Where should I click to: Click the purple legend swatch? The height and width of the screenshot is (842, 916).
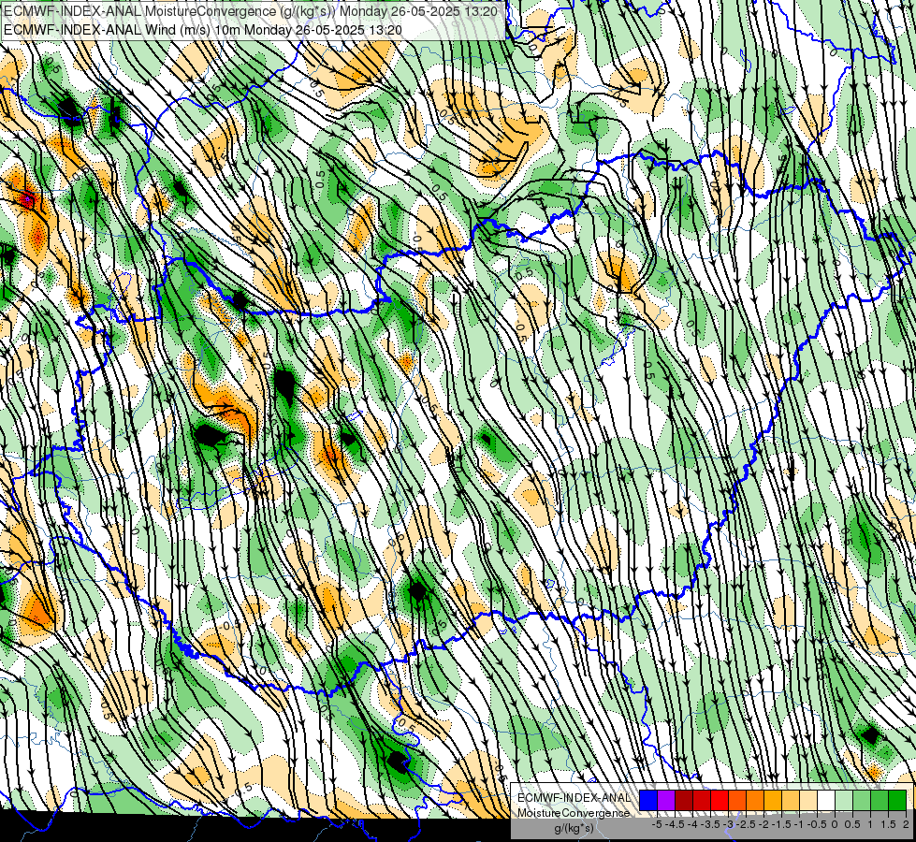666,801
